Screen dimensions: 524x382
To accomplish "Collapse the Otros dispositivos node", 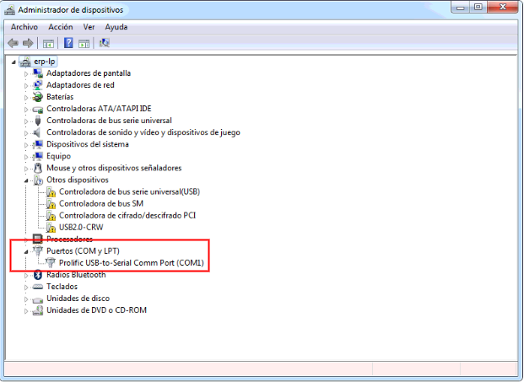I will coord(26,180).
